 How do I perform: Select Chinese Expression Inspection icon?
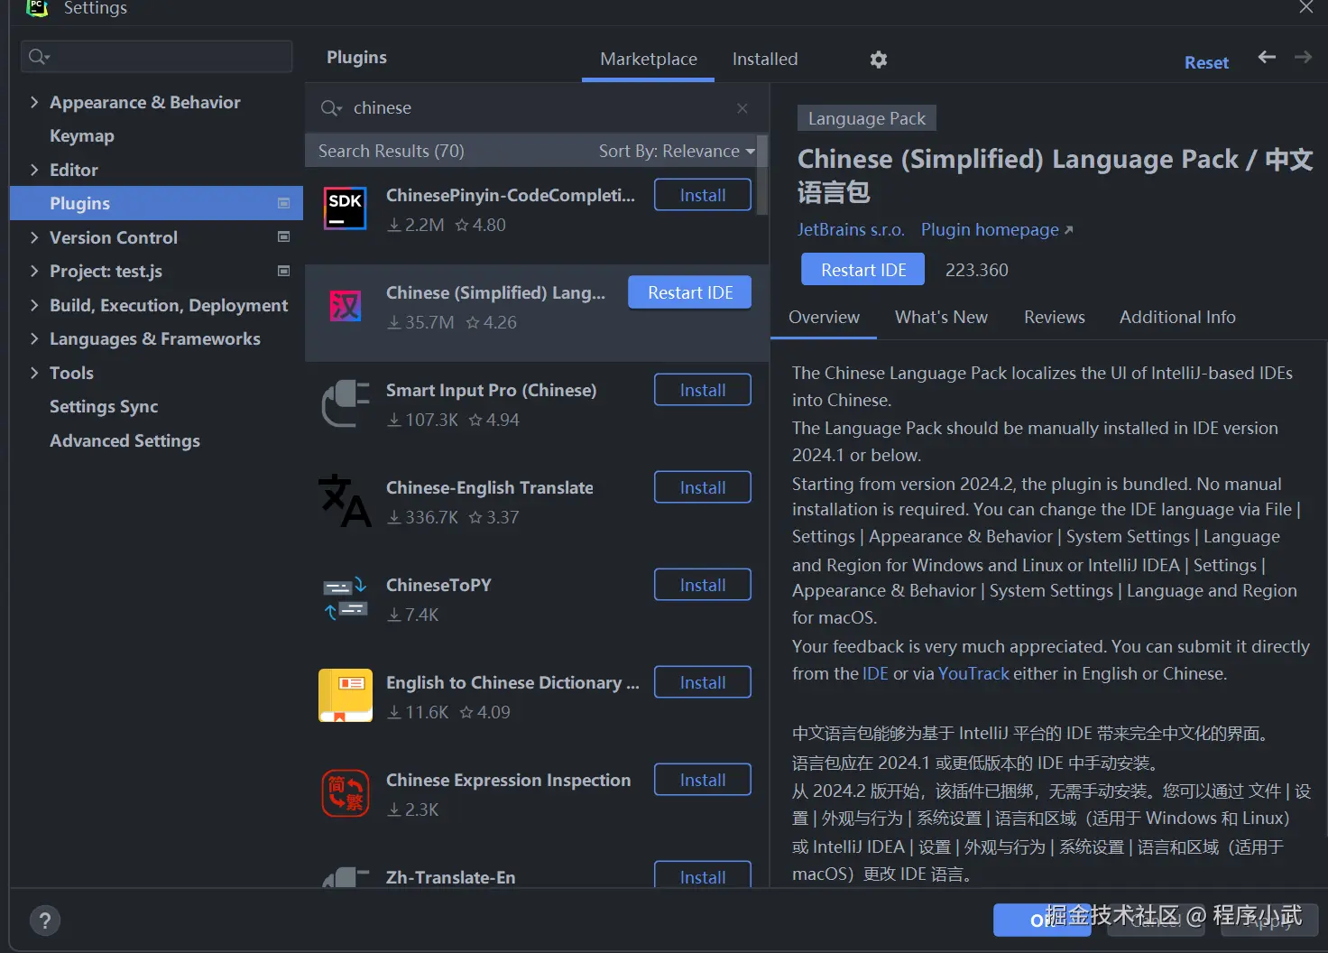pos(346,793)
